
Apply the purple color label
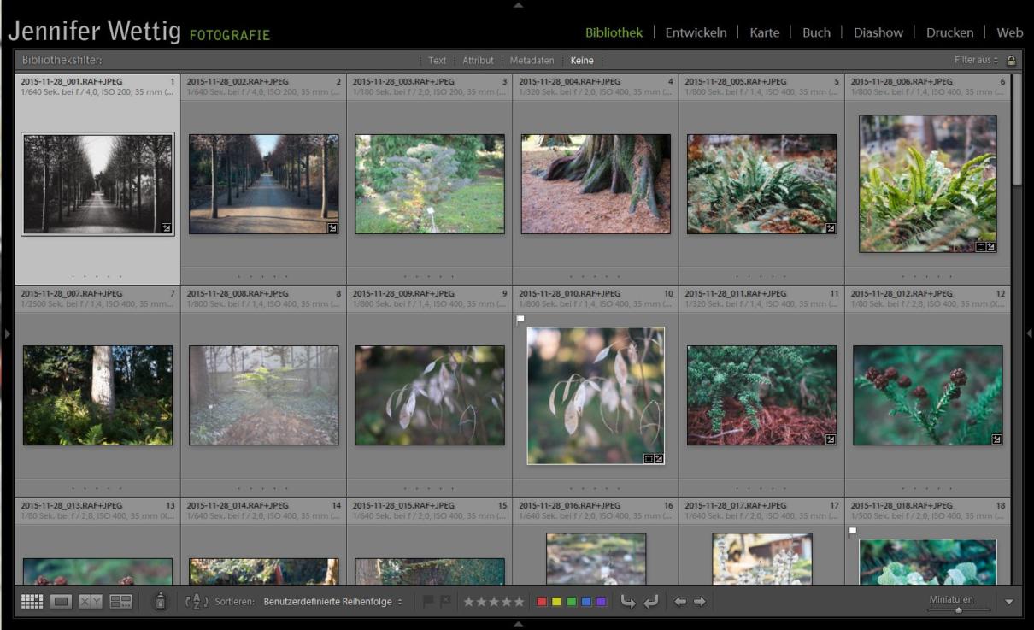(601, 602)
